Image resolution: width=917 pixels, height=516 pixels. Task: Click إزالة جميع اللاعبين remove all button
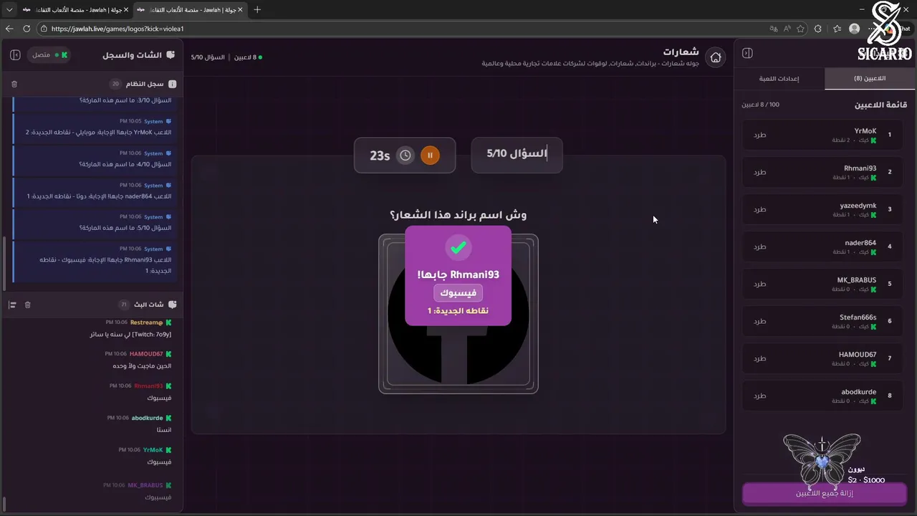[x=825, y=493]
